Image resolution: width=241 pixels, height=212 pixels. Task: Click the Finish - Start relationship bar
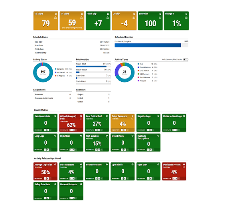coord(93,67)
